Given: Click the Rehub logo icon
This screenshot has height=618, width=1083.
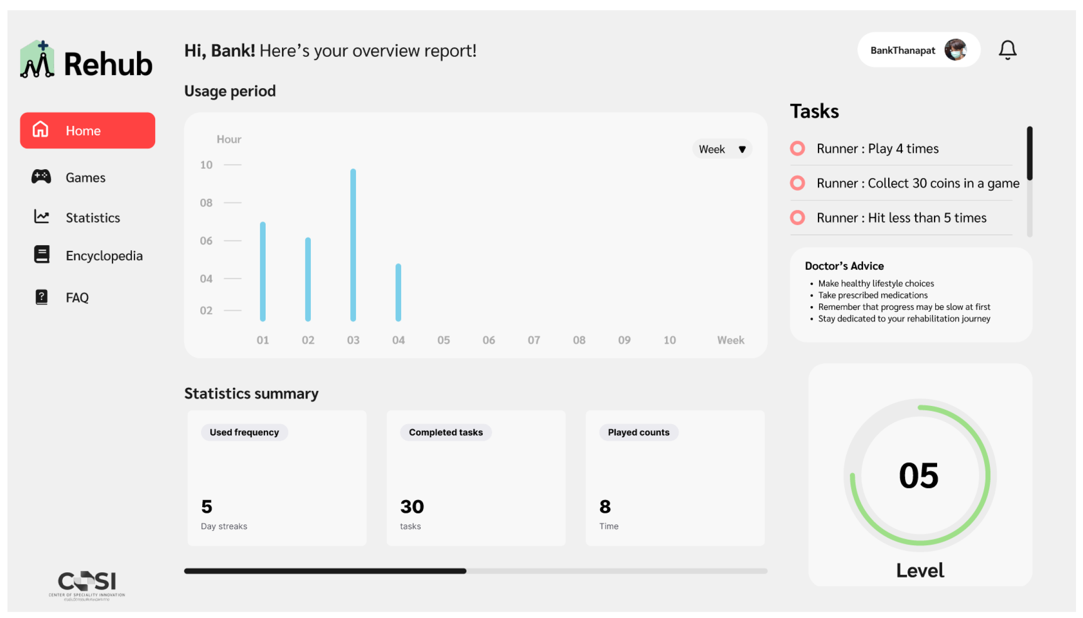Looking at the screenshot, I should click(37, 61).
